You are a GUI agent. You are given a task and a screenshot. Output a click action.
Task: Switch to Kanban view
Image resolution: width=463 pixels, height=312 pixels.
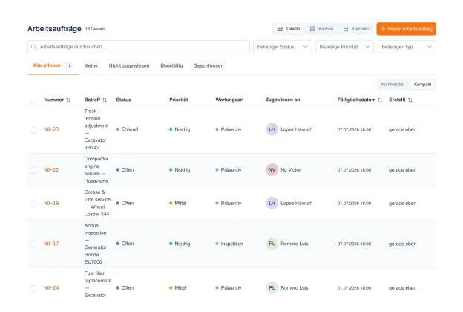click(321, 29)
